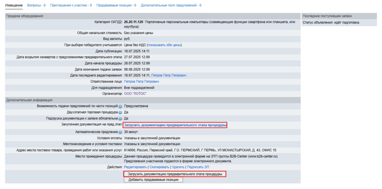Open Продаваемые позиции - 0 tab
Viewport: 382px width, 189px height.
[116, 5]
